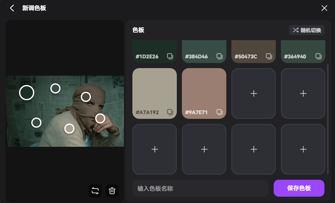The height and width of the screenshot is (203, 335).
Task: Click the 色板 heading text
Action: (138, 30)
